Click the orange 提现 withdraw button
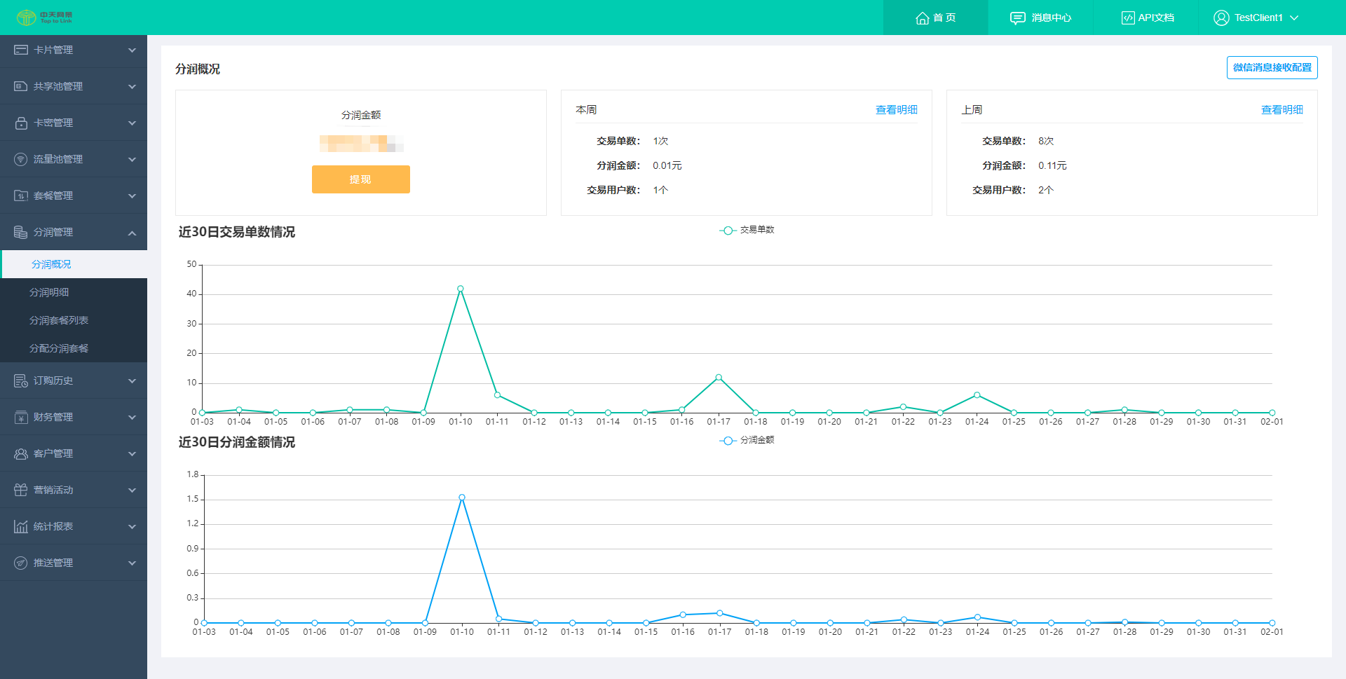This screenshot has height=679, width=1346. (361, 179)
